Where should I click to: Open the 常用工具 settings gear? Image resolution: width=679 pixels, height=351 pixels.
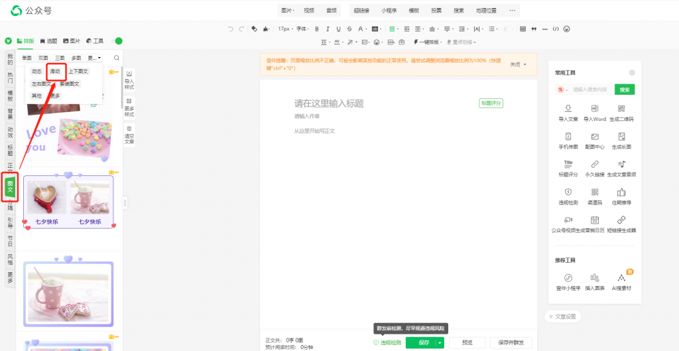(x=632, y=73)
